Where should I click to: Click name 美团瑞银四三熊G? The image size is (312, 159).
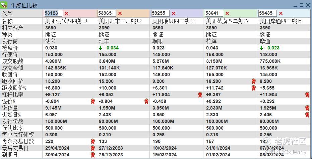(x=174, y=21)
